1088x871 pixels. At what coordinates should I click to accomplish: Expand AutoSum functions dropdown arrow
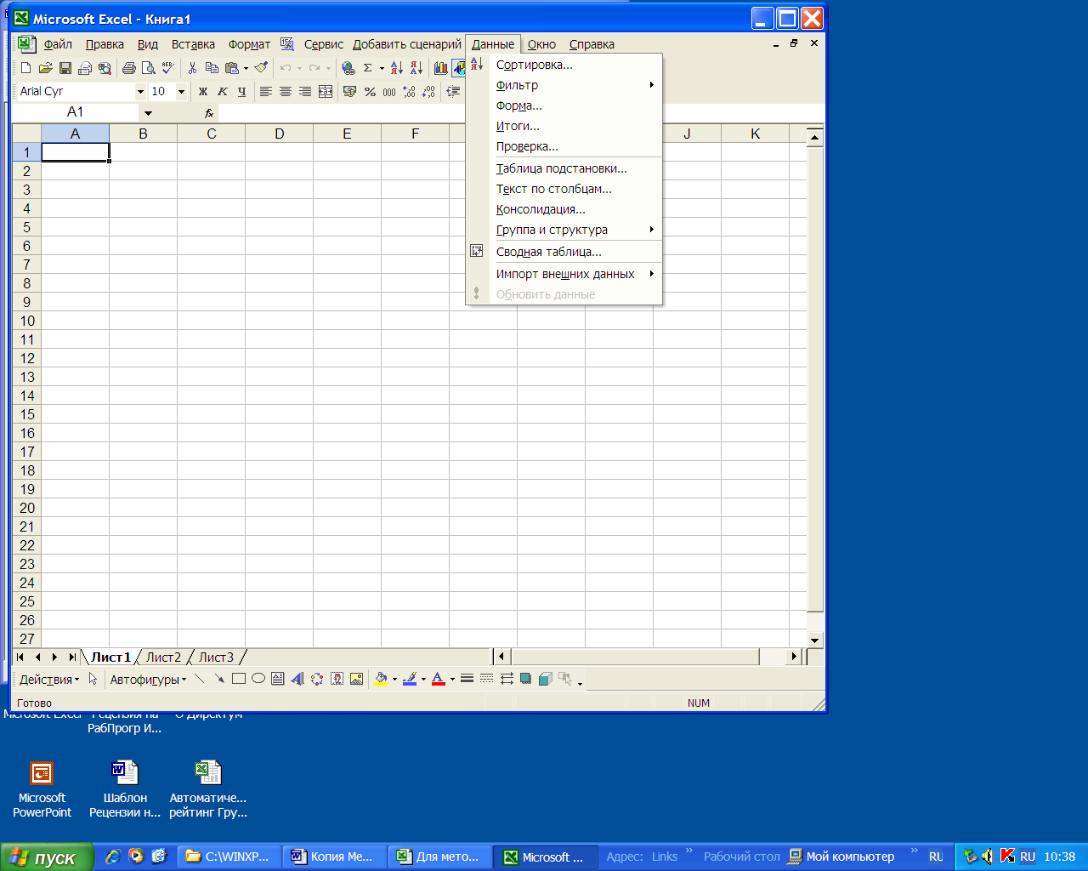coord(382,68)
